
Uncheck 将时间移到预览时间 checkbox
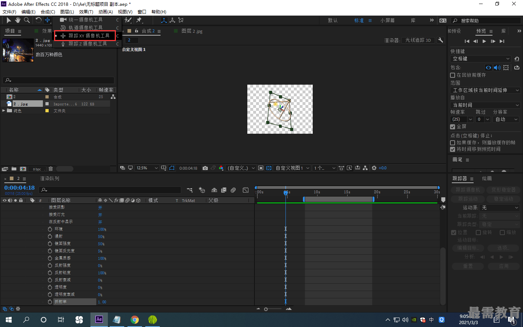[x=453, y=149]
